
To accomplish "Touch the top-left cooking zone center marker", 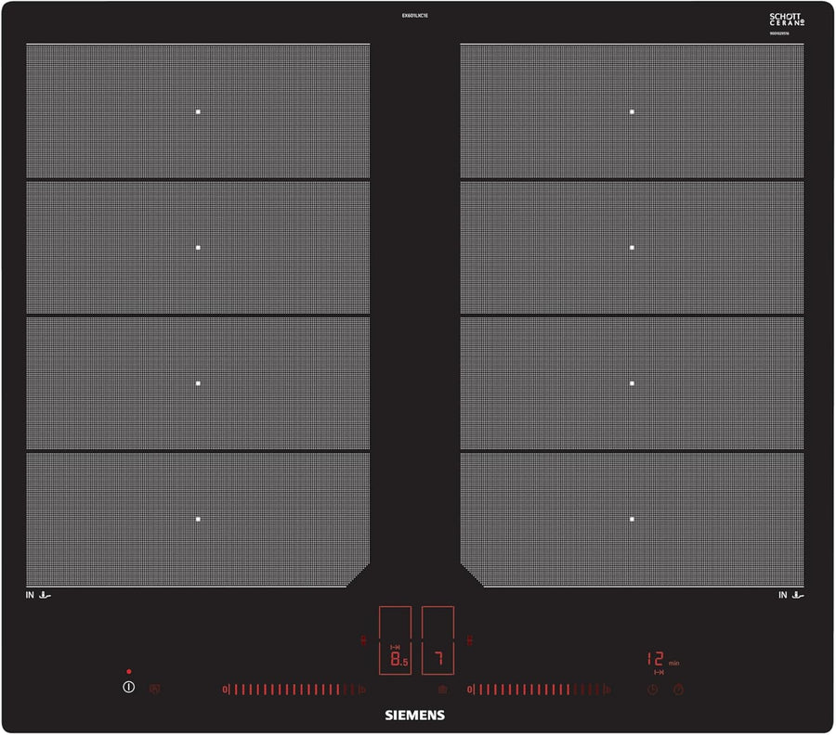I will 198,111.
